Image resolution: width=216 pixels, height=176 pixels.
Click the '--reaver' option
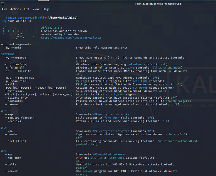[x=11, y=171]
